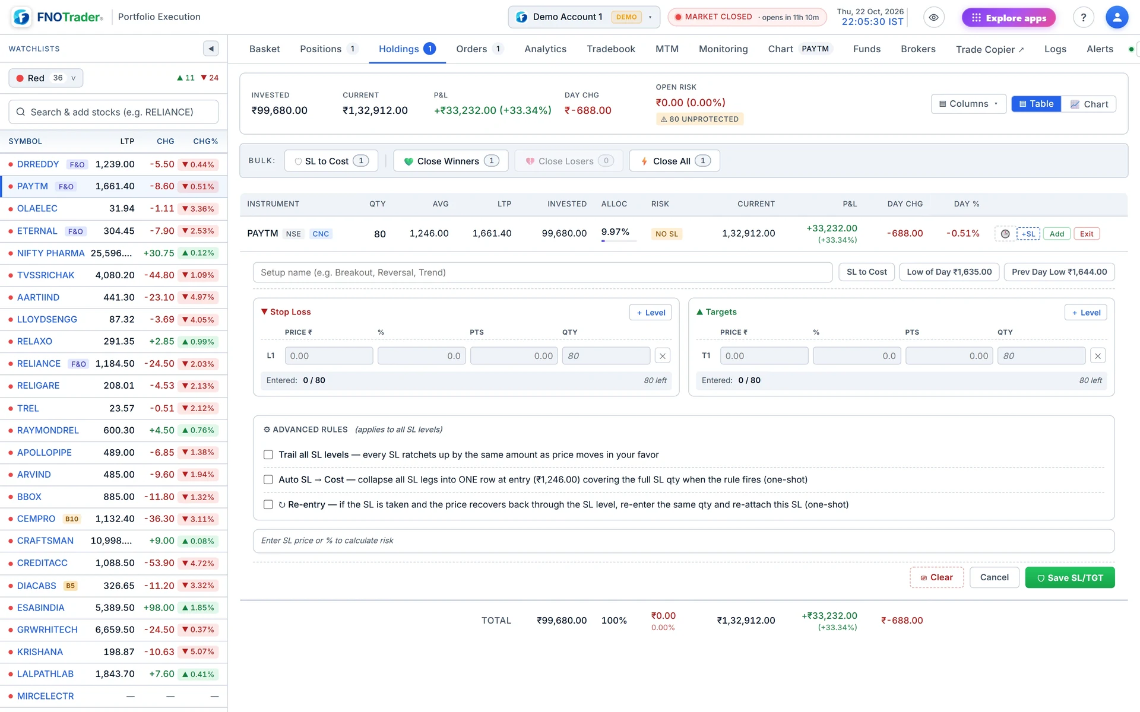The width and height of the screenshot is (1140, 712).
Task: Select RELIANCE in the watchlist
Action: tap(113, 364)
